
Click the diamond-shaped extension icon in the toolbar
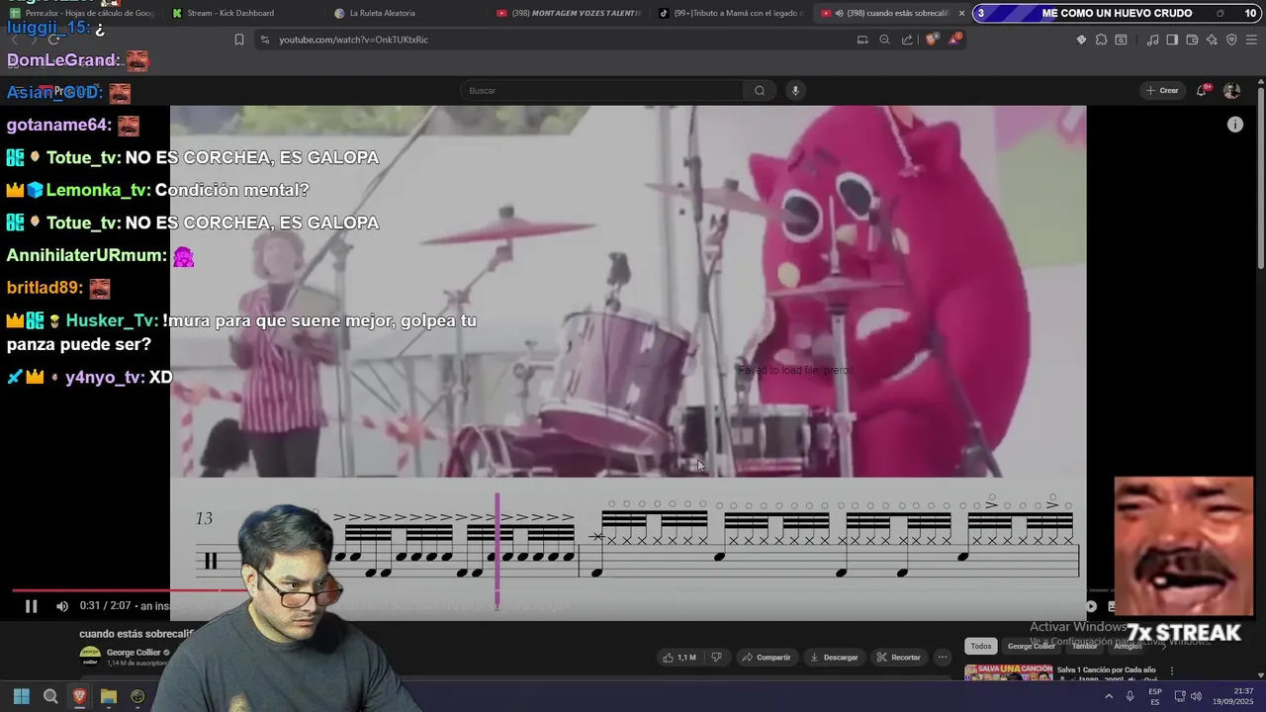[1081, 40]
